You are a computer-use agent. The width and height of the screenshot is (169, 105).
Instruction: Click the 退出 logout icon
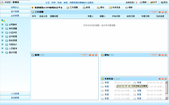(162, 3)
